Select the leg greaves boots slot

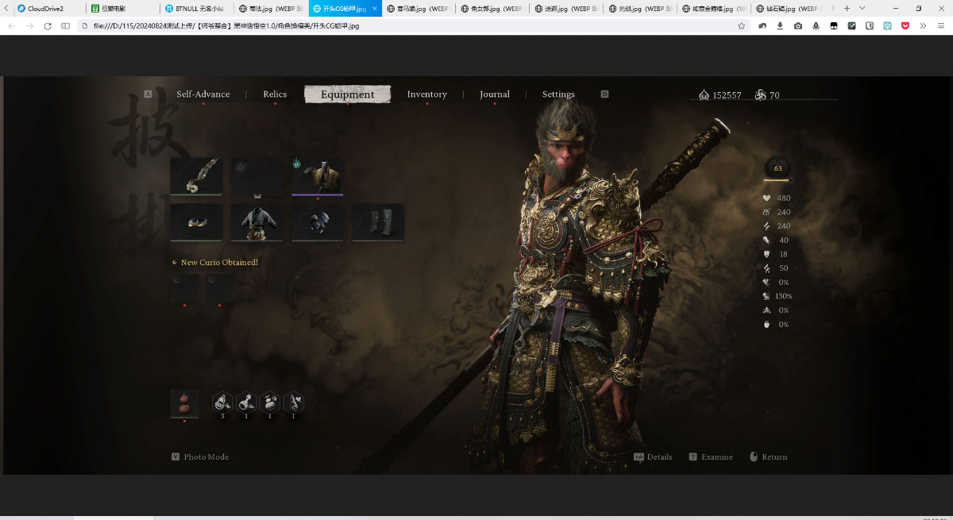378,222
